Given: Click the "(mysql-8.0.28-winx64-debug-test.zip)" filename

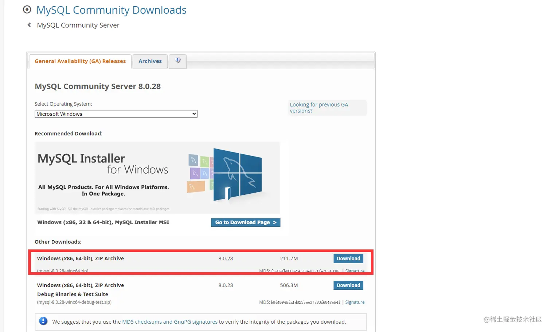Looking at the screenshot, I should point(74,302).
